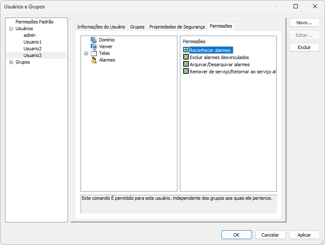
Task: Toggle Reconhecer alarmes permission
Action: tap(186, 50)
